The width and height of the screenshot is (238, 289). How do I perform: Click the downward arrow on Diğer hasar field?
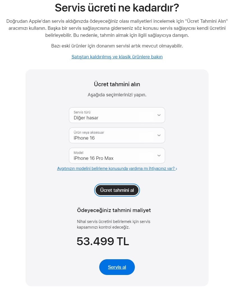tap(159, 115)
